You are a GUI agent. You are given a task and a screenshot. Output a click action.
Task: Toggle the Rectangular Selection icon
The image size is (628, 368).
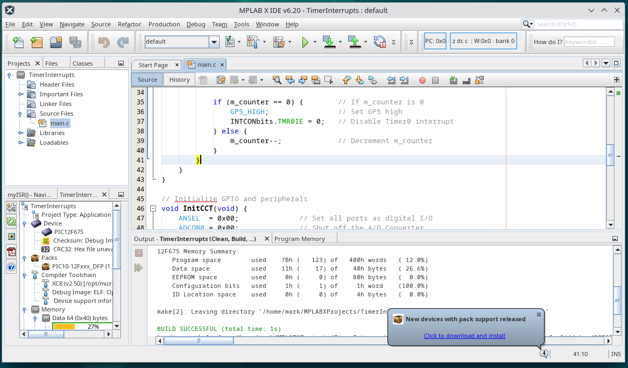tap(329, 80)
